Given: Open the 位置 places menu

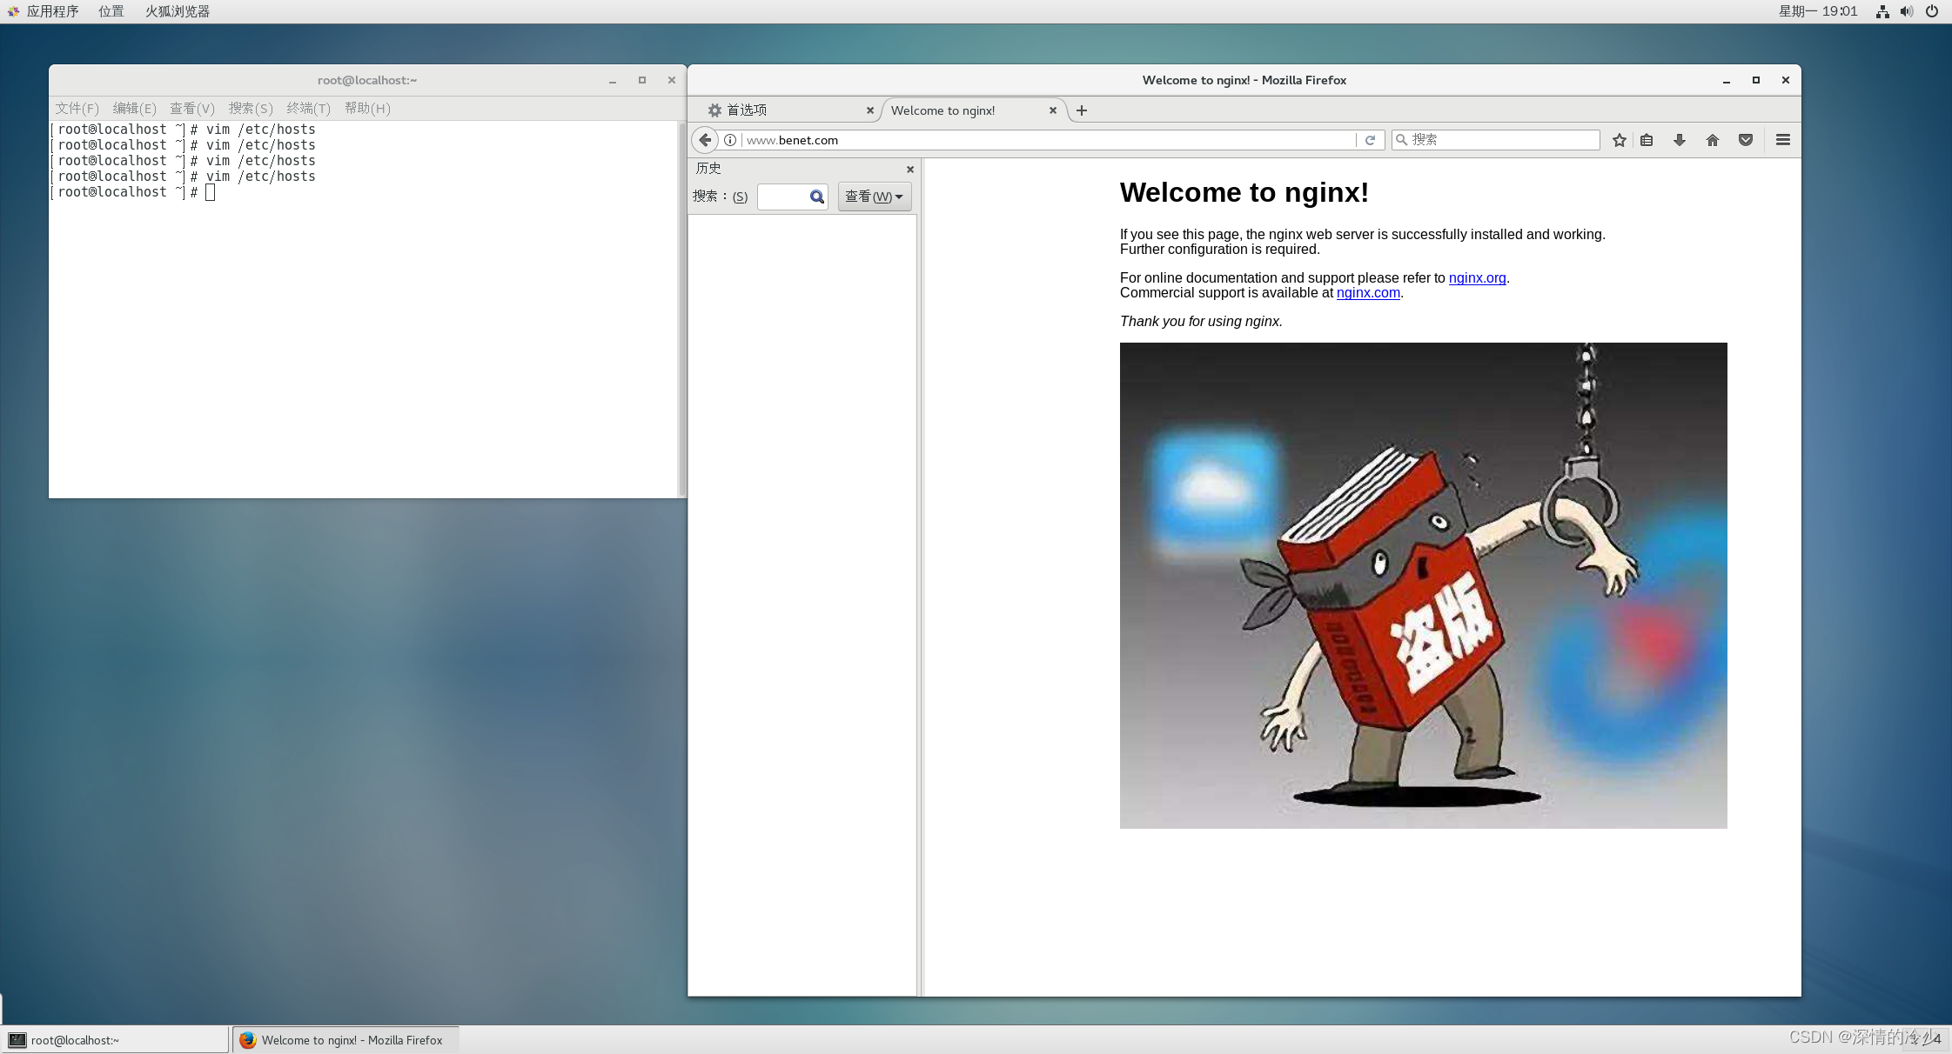Looking at the screenshot, I should 111,11.
